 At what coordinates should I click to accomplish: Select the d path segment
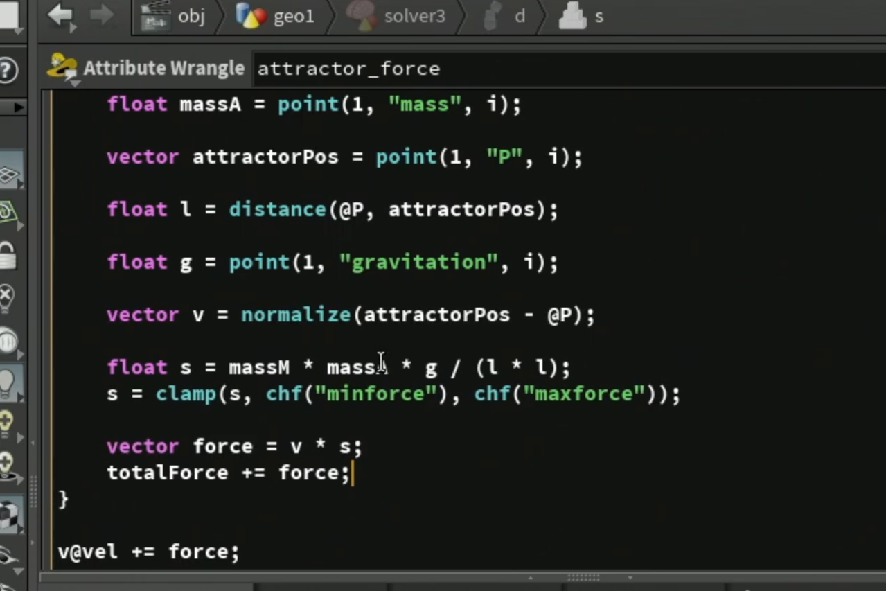520,16
